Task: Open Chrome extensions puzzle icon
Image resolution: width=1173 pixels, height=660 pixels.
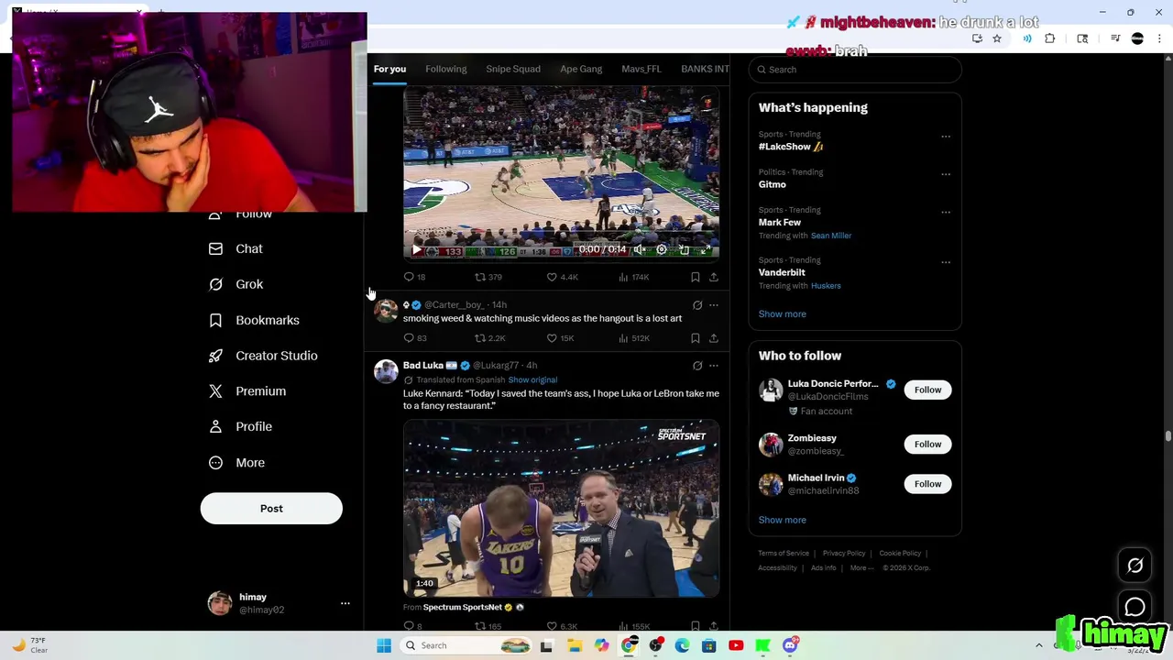Action: (1050, 38)
